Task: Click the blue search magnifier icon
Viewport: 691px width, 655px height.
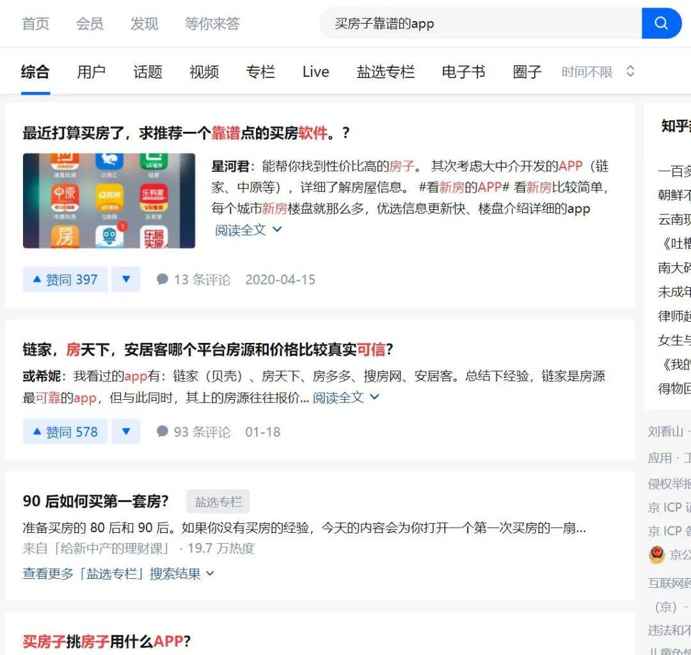Action: [662, 23]
